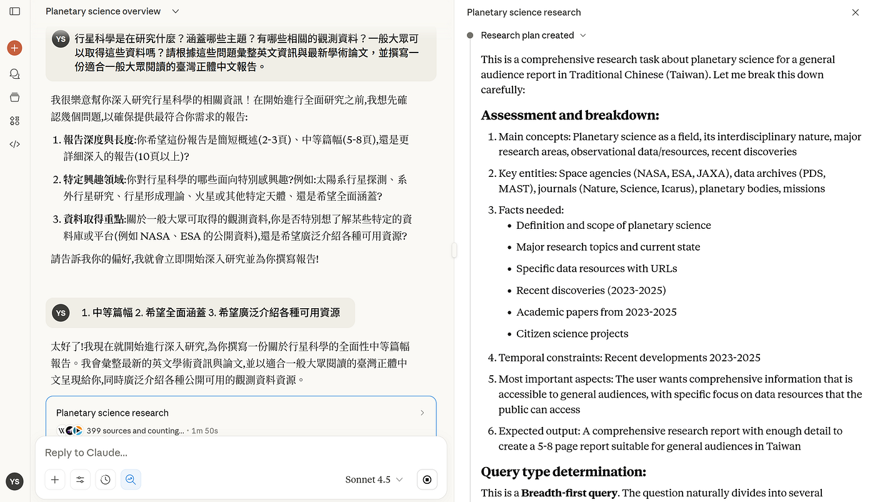Toggle the left sidebar panel icon
This screenshot has height=502, width=875.
[x=15, y=11]
